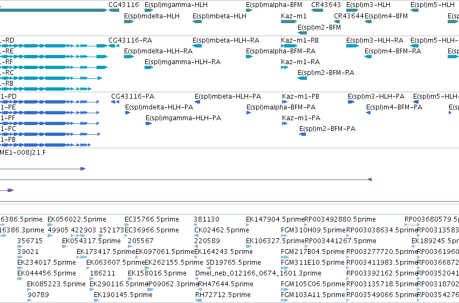Image resolution: width=459 pixels, height=303 pixels.
Task: Select the EK234017.5prime EST
Action: click(20, 268)
